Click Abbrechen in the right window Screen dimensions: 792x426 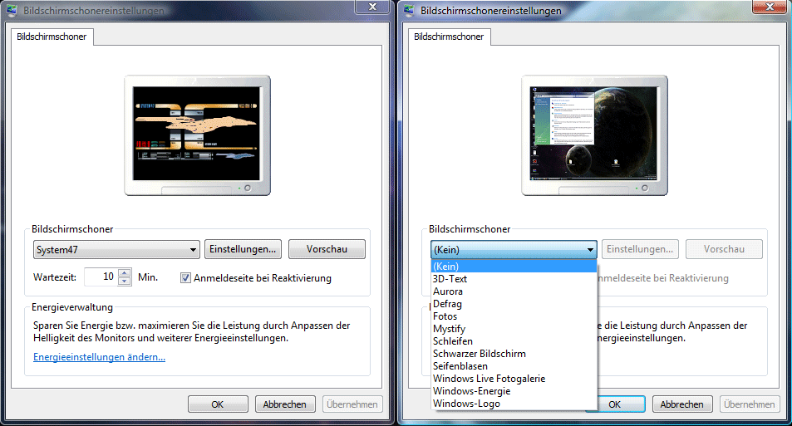682,404
